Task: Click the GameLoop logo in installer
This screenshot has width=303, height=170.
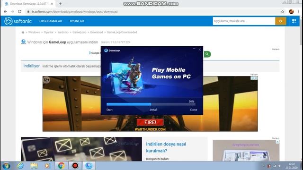Action: coord(112,51)
